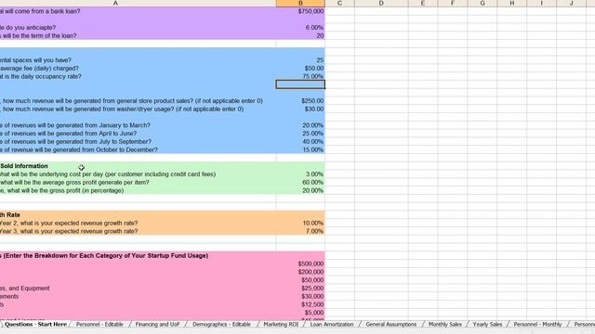Select the 7.00% Year 3 growth rate cell
Image resolution: width=595 pixels, height=334 pixels.
click(x=300, y=231)
